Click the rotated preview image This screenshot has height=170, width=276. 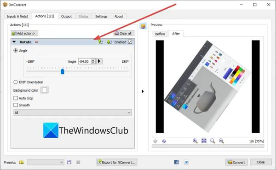pyautogui.click(x=207, y=87)
